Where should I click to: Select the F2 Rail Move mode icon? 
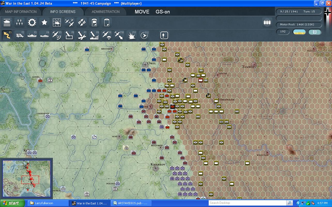coord(20,35)
